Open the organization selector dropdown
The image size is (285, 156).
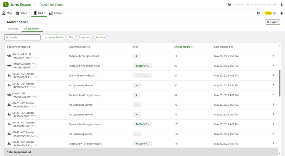(x=252, y=5)
